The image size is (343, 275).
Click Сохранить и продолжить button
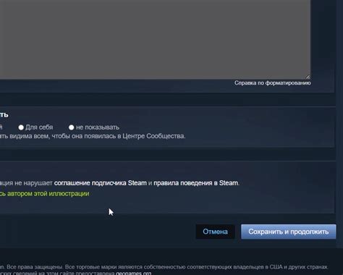(289, 232)
